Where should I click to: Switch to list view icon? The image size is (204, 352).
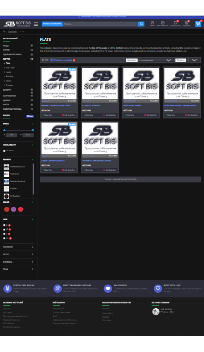(x=47, y=60)
